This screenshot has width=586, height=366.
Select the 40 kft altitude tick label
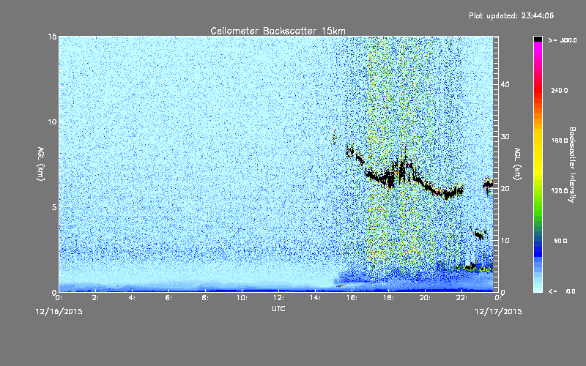[505, 84]
